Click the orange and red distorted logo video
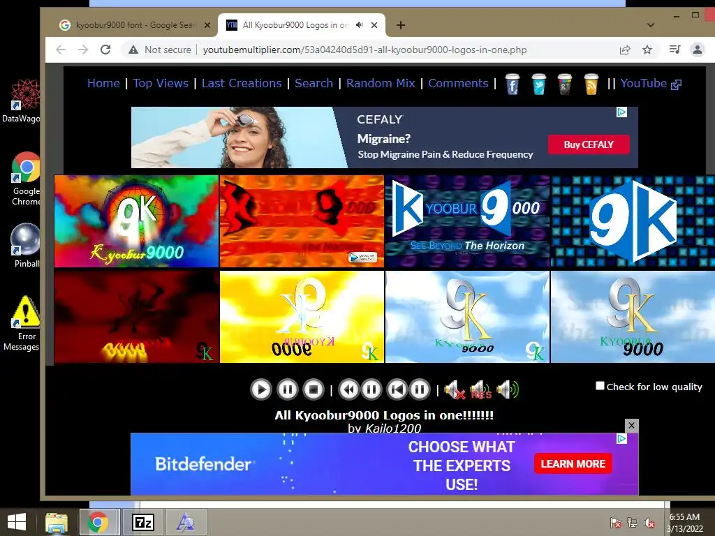Image resolution: width=715 pixels, height=536 pixels. pos(302,221)
